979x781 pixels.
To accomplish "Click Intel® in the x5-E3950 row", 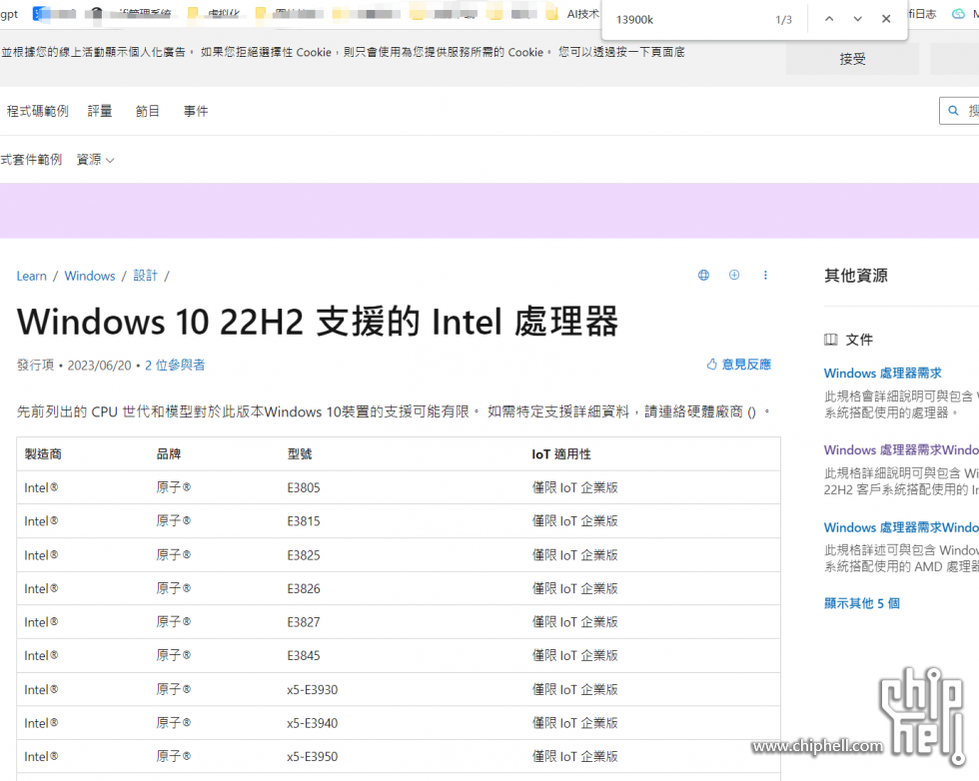I will click(x=41, y=757).
